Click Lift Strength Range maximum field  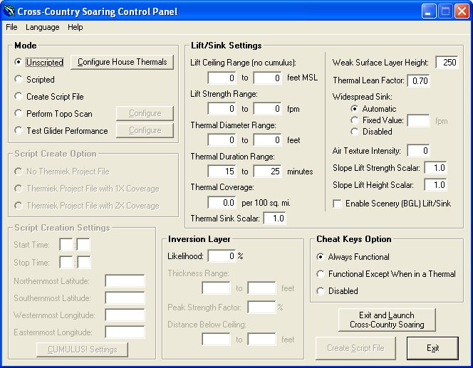click(268, 108)
